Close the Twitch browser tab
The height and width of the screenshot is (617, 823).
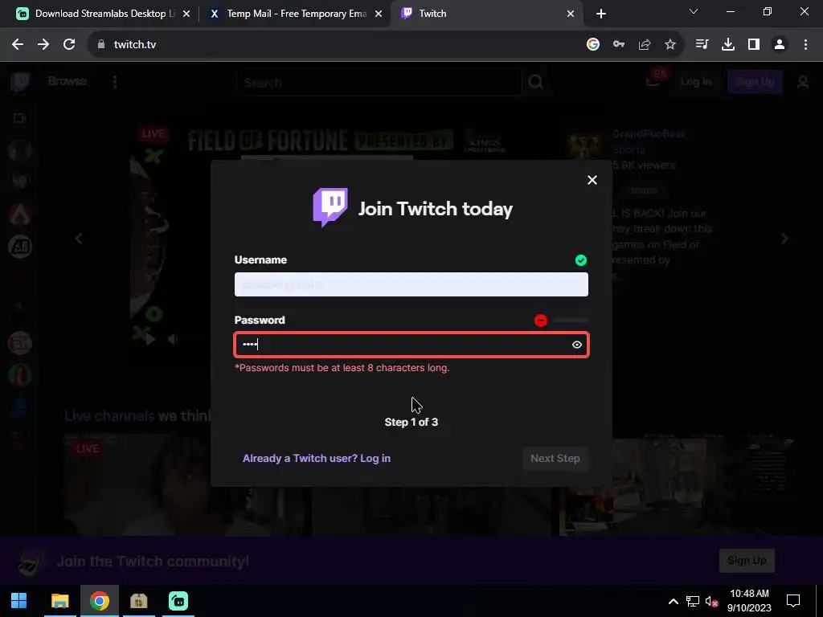pyautogui.click(x=571, y=14)
